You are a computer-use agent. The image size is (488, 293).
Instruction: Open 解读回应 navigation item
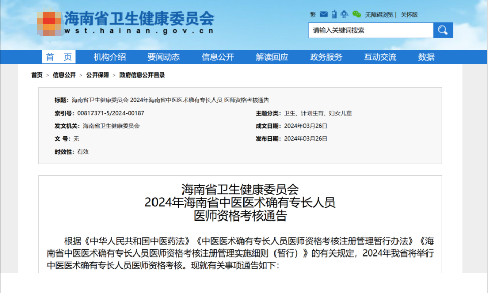[x=272, y=57]
